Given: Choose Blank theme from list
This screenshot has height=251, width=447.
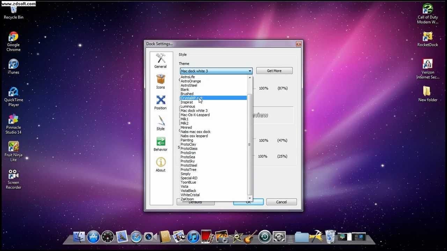Looking at the screenshot, I should (x=213, y=90).
